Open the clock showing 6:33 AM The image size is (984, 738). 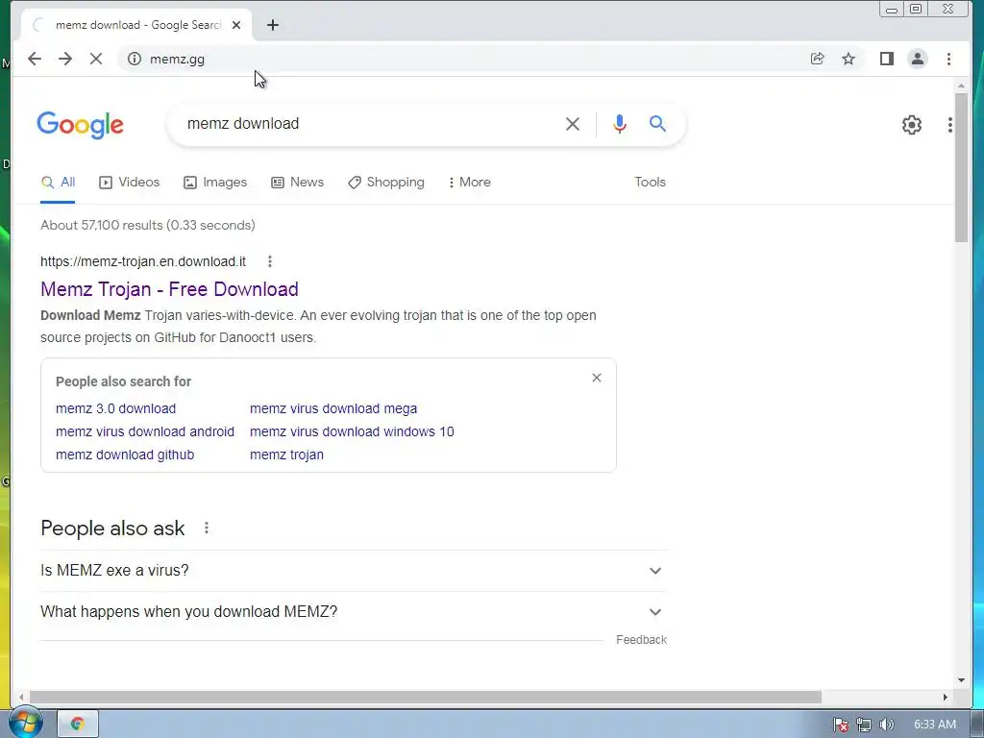point(934,725)
